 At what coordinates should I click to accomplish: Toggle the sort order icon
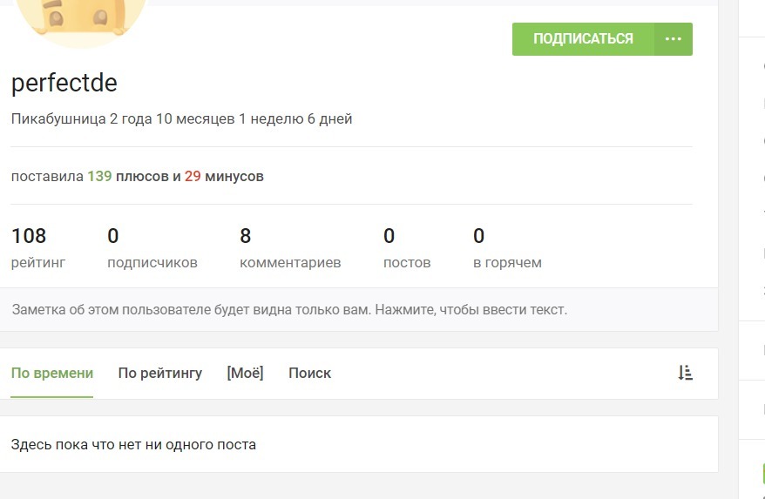pyautogui.click(x=686, y=373)
